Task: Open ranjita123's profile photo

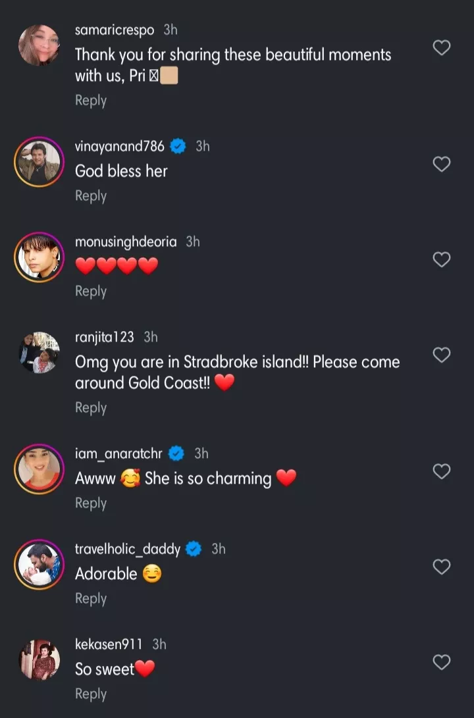Action: [x=39, y=353]
